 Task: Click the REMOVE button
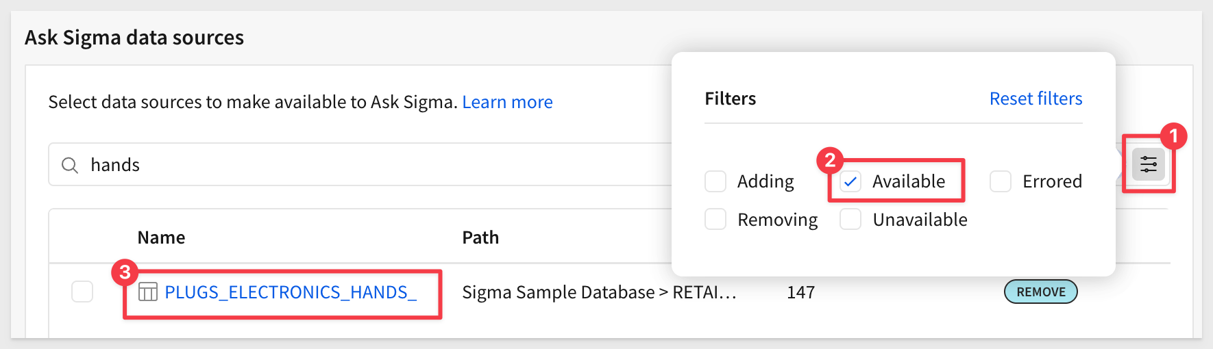(1041, 292)
